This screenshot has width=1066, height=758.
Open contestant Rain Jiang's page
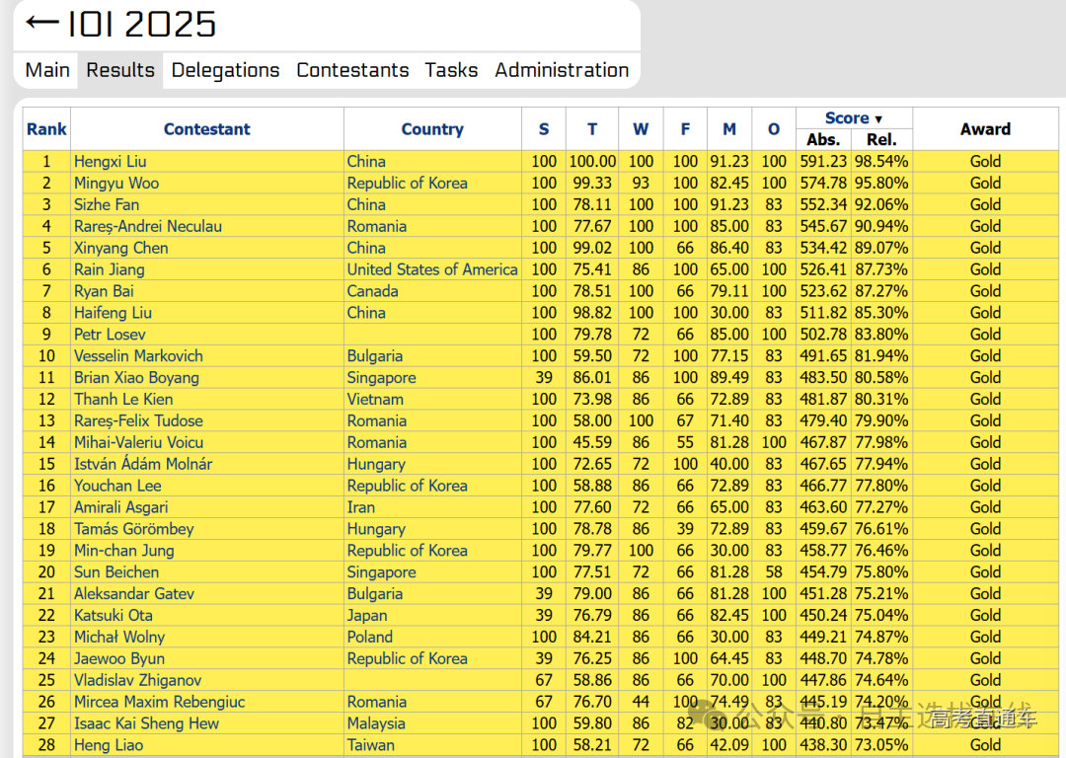(110, 269)
